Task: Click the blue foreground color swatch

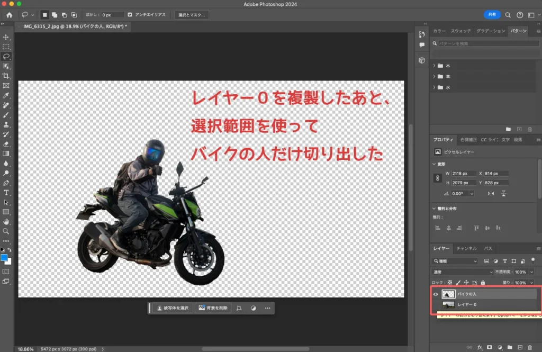Action: [4, 258]
